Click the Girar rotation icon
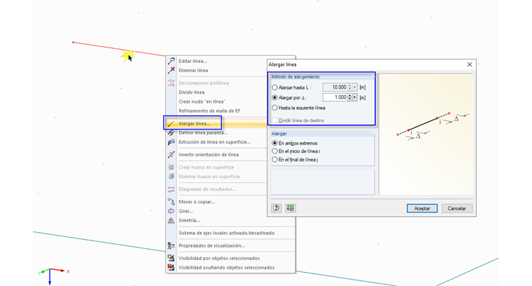Image resolution: width=532 pixels, height=286 pixels. tap(171, 210)
